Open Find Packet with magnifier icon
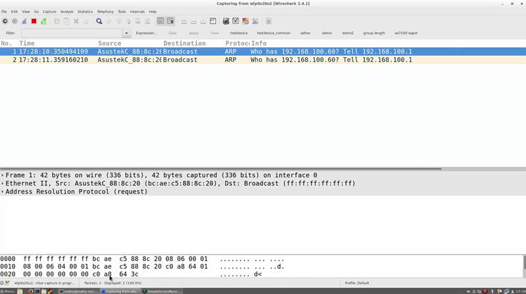The image size is (526, 294). click(x=99, y=21)
